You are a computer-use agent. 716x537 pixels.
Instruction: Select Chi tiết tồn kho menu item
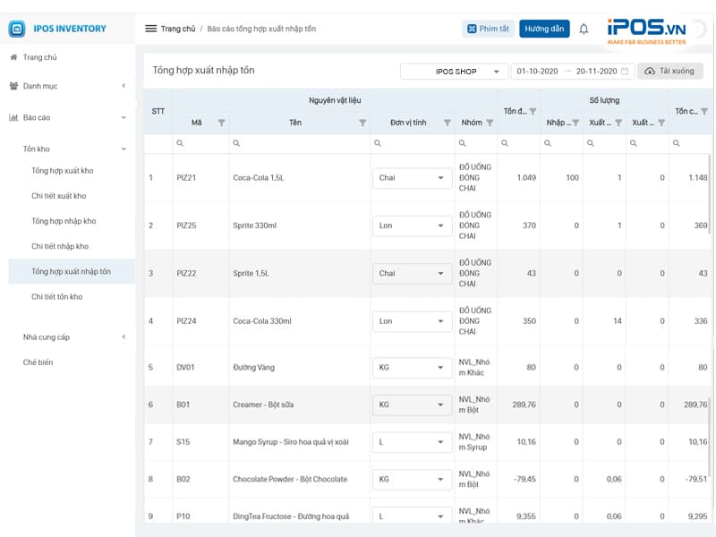click(56, 296)
